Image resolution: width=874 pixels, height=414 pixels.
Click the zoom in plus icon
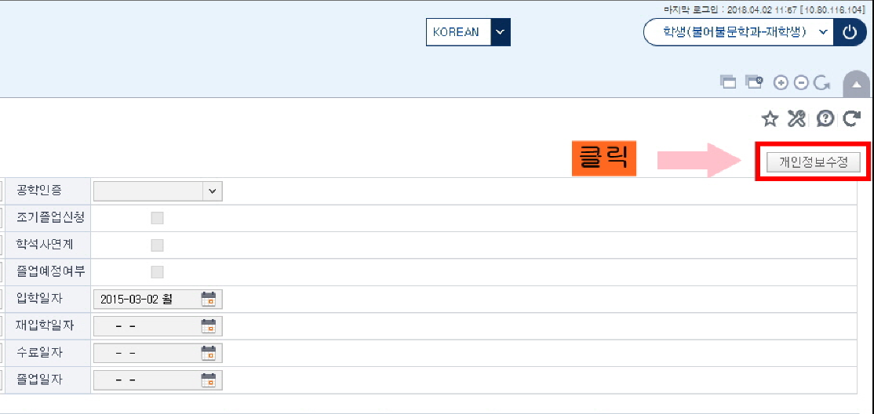[781, 83]
